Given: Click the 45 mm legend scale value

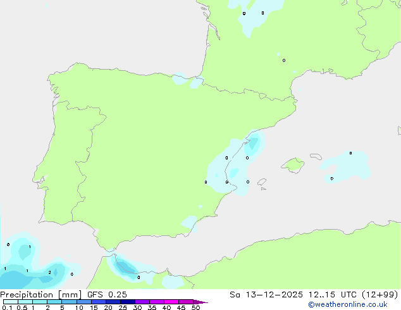Looking at the screenshot, I should pos(182,308).
